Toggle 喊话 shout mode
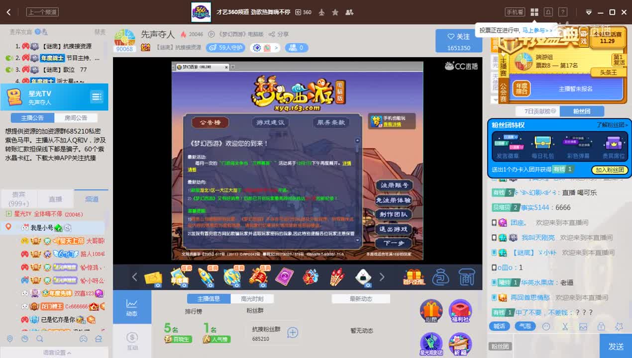The height and width of the screenshot is (358, 632). 499,326
